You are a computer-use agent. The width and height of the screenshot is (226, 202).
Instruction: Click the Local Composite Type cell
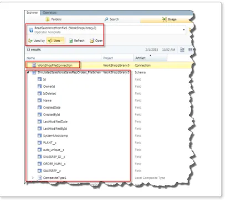pos(150,178)
